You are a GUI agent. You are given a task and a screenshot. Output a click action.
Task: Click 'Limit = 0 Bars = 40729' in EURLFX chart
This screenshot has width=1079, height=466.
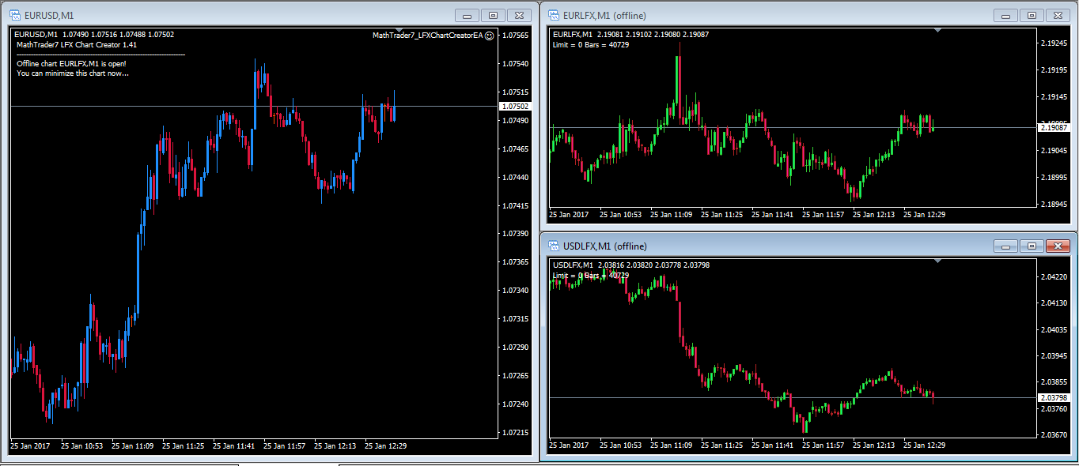(x=591, y=44)
